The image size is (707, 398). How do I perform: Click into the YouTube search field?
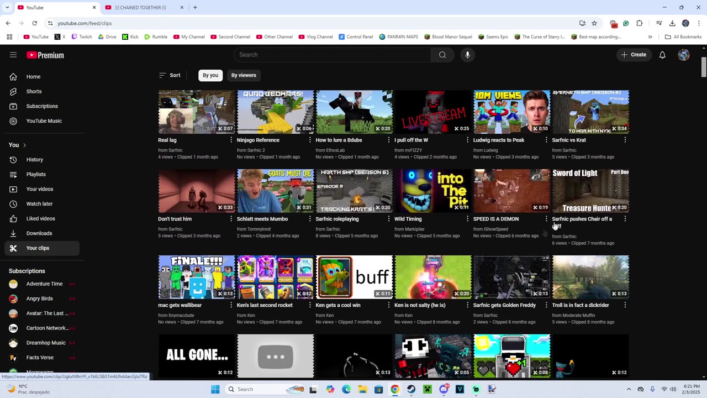coord(333,55)
